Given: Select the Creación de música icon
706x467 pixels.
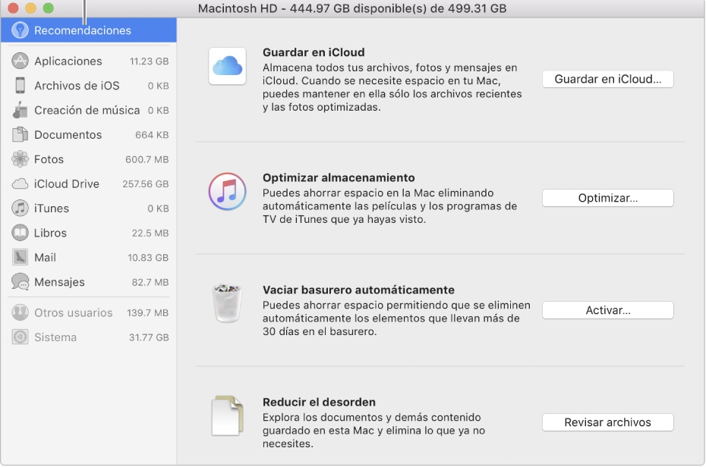Looking at the screenshot, I should [x=18, y=110].
